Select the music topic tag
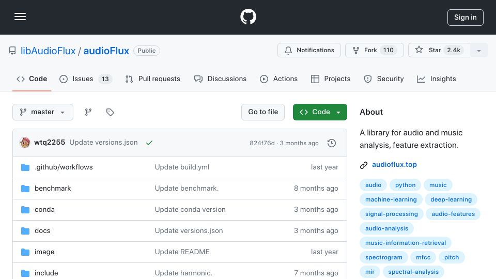 (x=438, y=185)
